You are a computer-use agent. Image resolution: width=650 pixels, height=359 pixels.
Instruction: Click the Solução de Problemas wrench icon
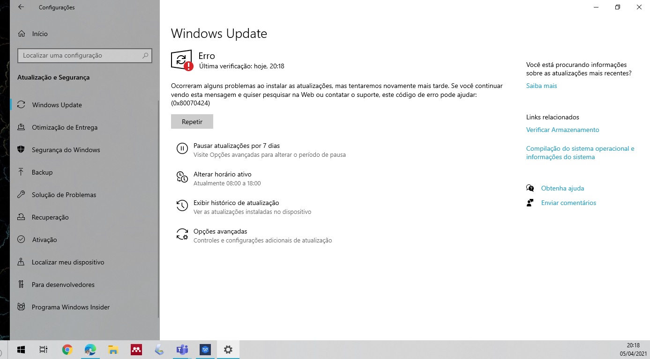[x=21, y=195]
